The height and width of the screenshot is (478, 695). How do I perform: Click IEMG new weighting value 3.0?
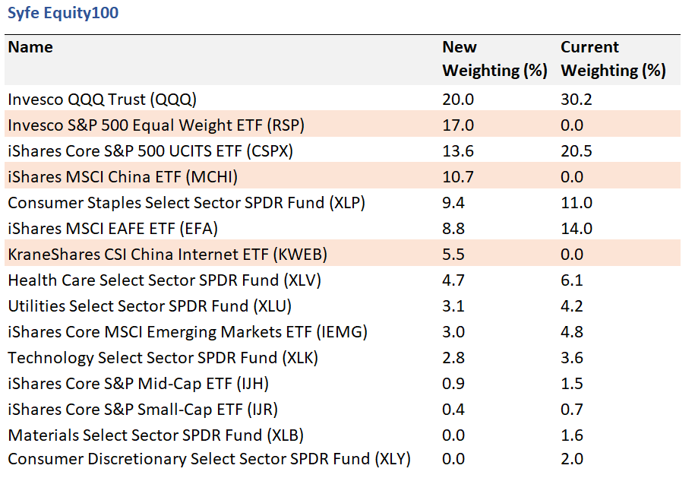click(x=453, y=332)
